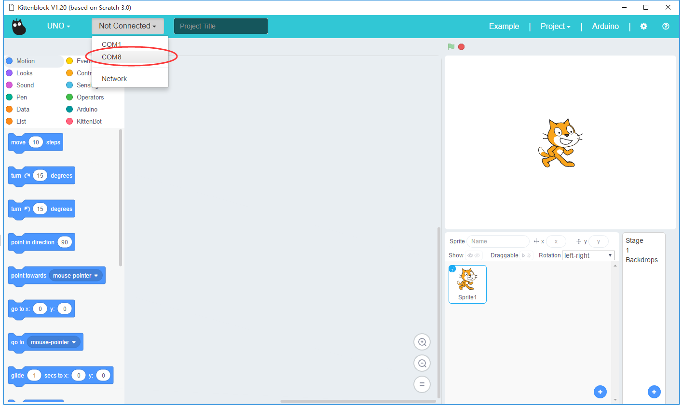Viewport: 683px width, 408px height.
Task: Open the Rotation left-right combo box
Action: point(588,255)
